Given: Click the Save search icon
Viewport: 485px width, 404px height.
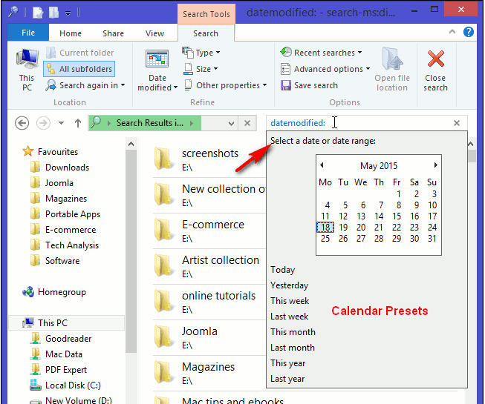Looking at the screenshot, I should coord(287,85).
